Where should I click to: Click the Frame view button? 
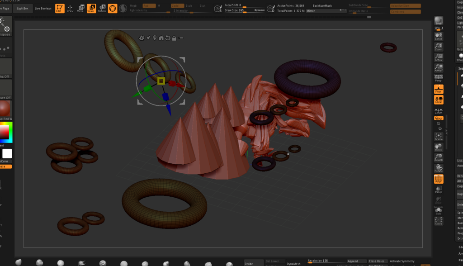pos(439,137)
